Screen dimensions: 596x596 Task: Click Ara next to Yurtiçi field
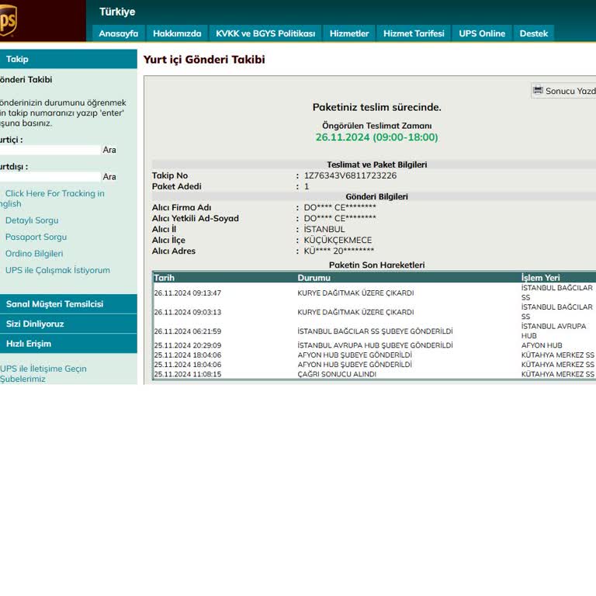click(109, 150)
